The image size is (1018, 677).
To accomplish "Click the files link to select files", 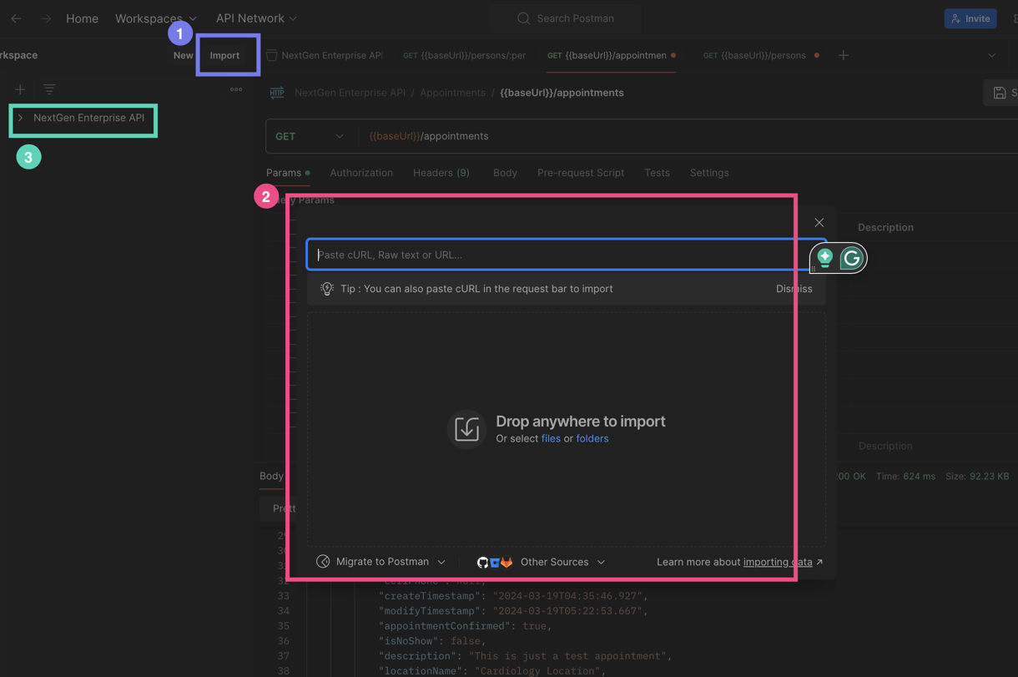I will [x=551, y=438].
